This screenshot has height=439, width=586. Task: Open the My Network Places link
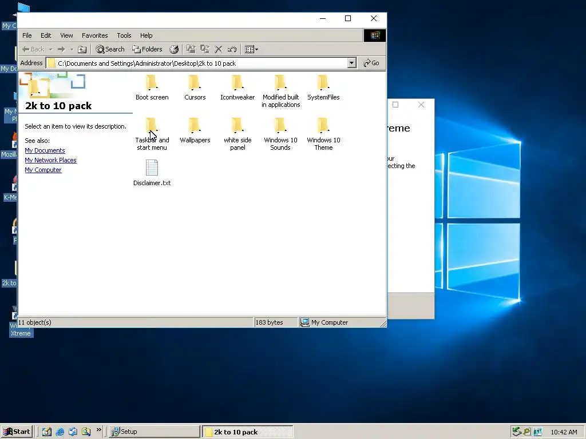[50, 160]
